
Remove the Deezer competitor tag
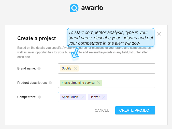(x=104, y=97)
